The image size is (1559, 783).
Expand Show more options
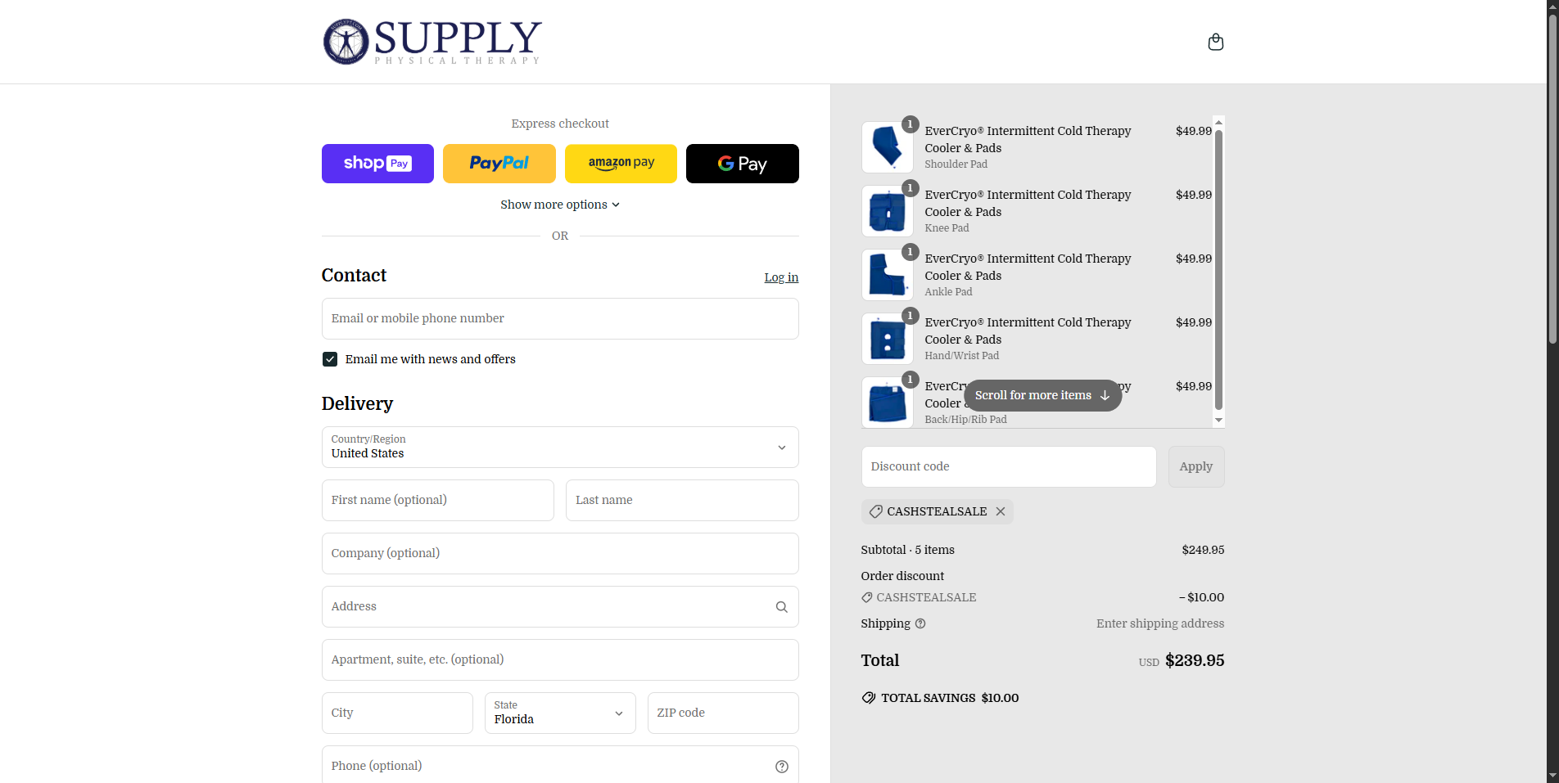coord(560,205)
